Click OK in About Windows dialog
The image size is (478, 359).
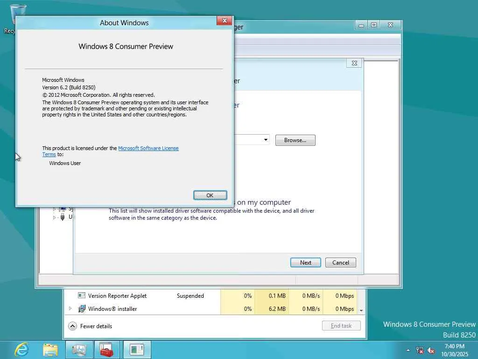click(x=210, y=195)
